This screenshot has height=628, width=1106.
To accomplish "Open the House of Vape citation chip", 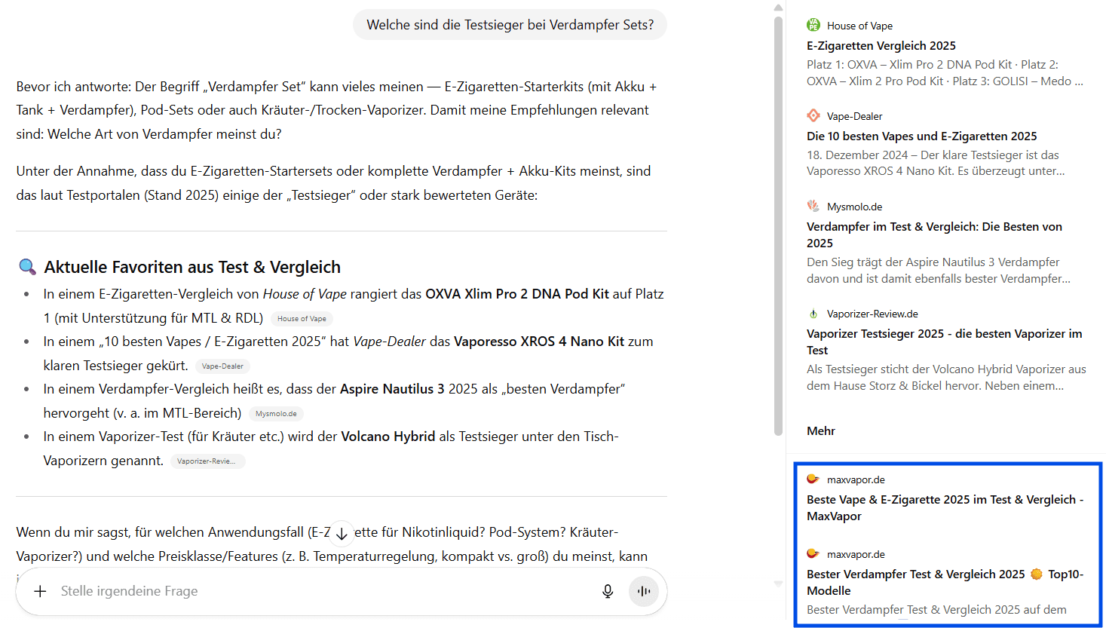I will (x=302, y=319).
